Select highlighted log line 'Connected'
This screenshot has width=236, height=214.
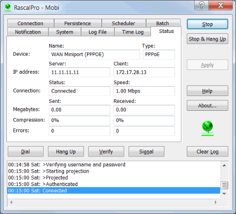[114, 190]
